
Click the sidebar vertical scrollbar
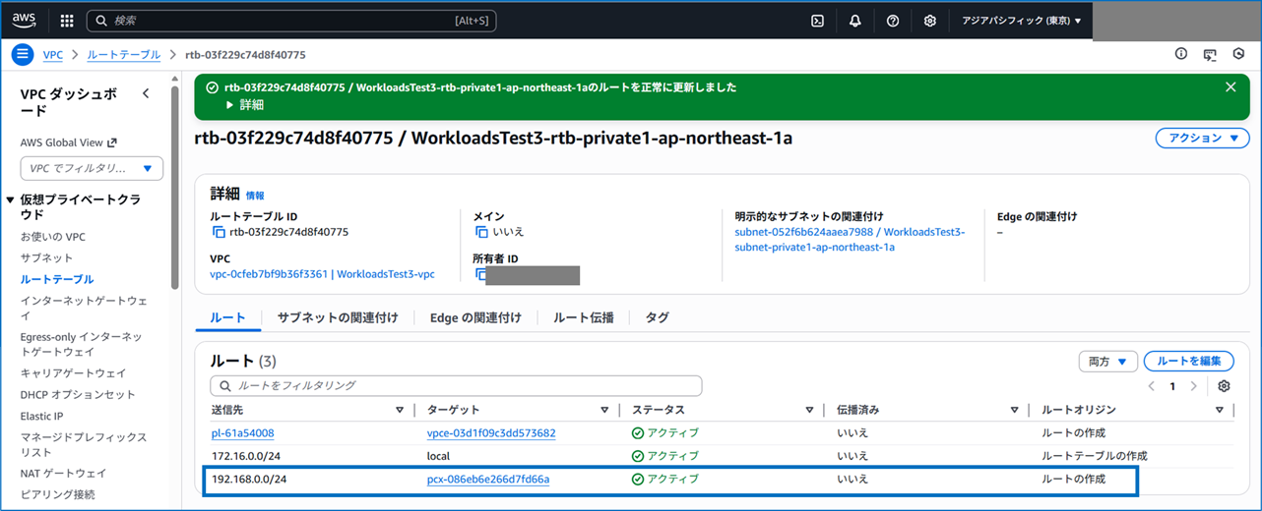coord(175,187)
